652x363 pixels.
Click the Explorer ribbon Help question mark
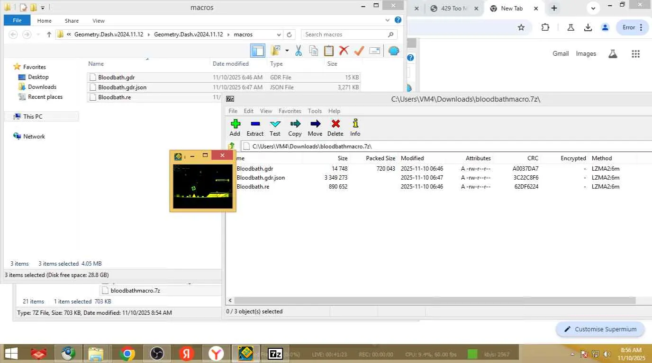click(398, 20)
